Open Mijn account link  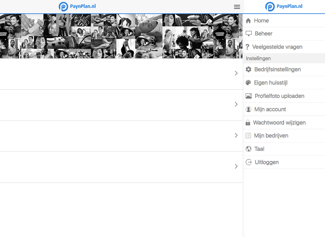pyautogui.click(x=284, y=109)
